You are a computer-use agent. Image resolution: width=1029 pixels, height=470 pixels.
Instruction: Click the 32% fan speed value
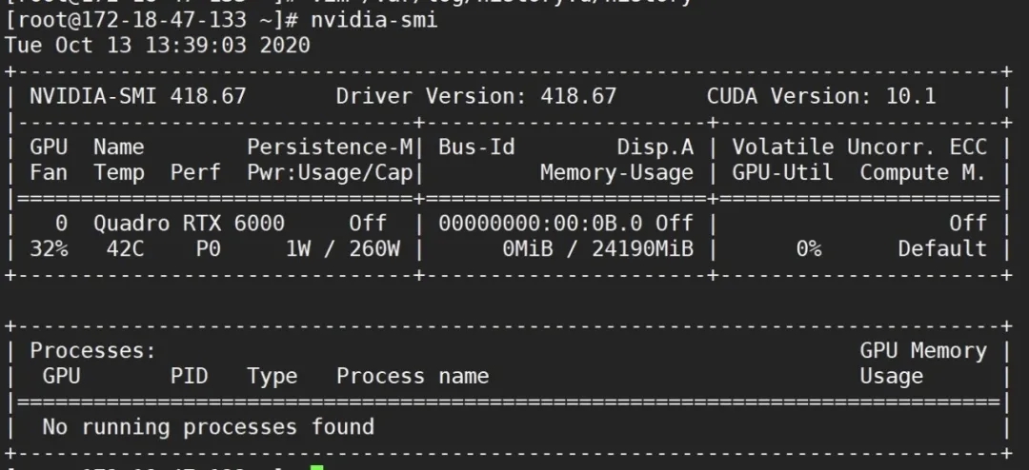50,249
